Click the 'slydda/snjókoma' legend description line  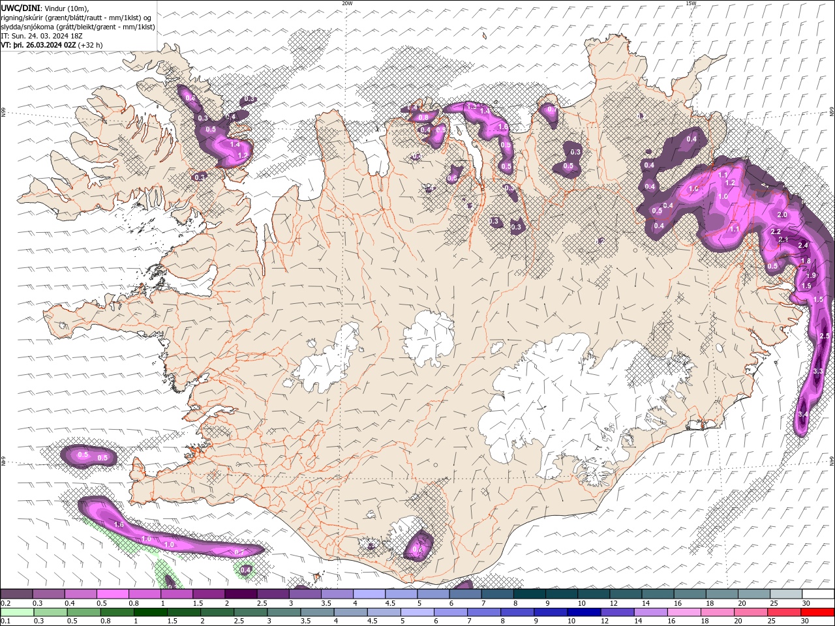(78, 27)
